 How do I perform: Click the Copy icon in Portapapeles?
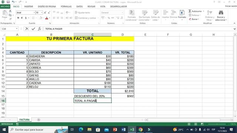click(10, 15)
